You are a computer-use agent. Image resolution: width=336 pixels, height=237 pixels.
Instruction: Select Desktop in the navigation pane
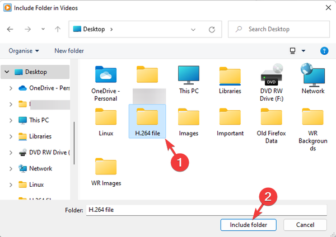tap(36, 72)
